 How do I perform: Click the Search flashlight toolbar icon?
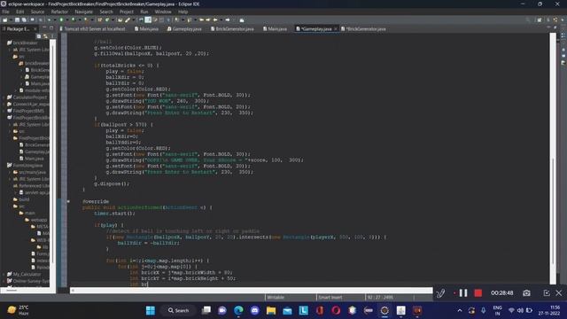point(128,19)
